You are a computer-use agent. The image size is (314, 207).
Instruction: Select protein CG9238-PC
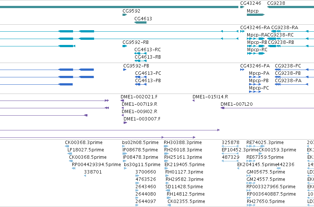288,66
